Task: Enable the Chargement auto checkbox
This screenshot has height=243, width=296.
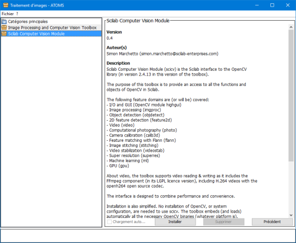Action: (110, 222)
